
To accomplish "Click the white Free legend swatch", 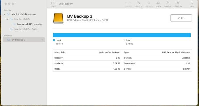I will [x=124, y=40].
